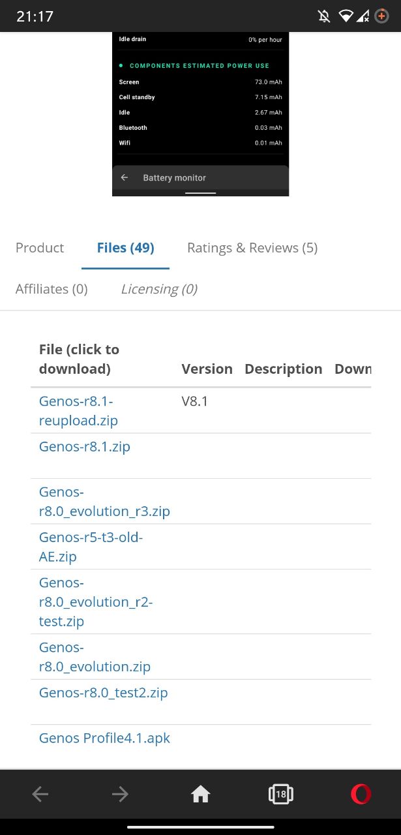Download Genos Profile4.1.apk

tap(104, 738)
